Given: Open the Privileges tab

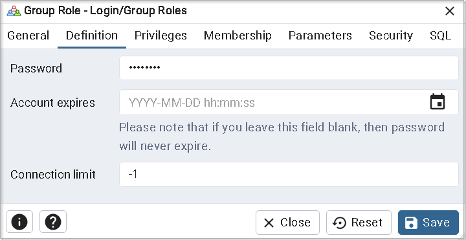Looking at the screenshot, I should pos(161,36).
